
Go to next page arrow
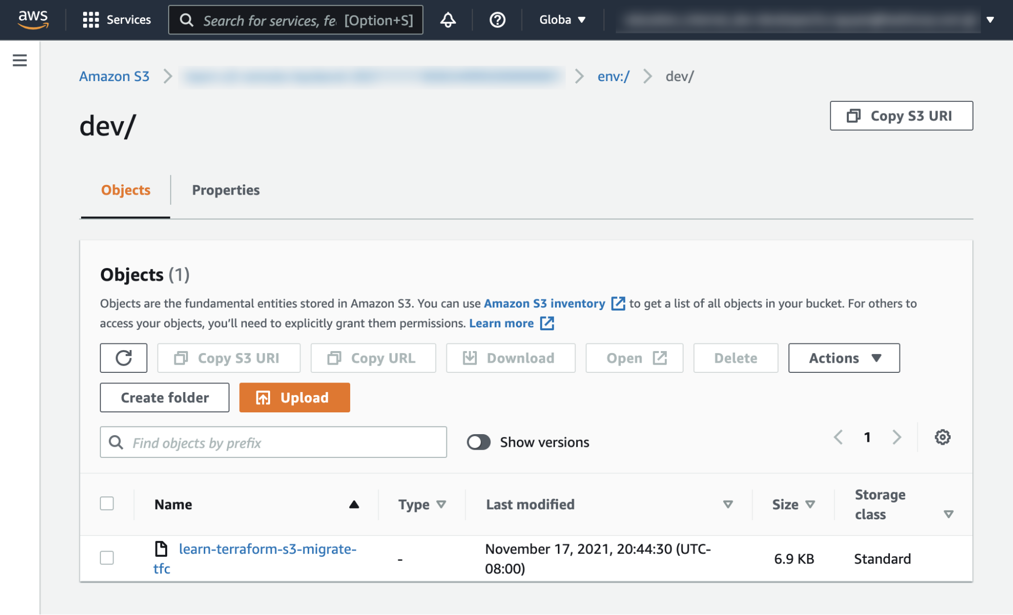tap(896, 437)
